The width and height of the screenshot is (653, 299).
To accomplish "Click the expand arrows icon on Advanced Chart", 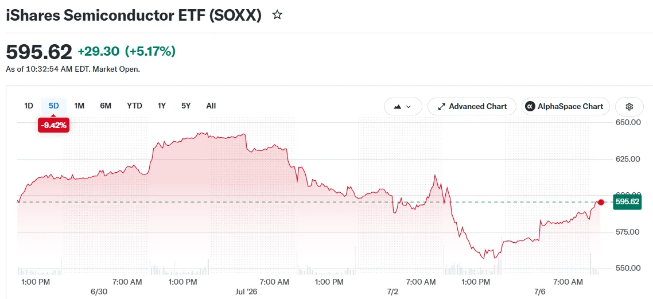I will [442, 107].
